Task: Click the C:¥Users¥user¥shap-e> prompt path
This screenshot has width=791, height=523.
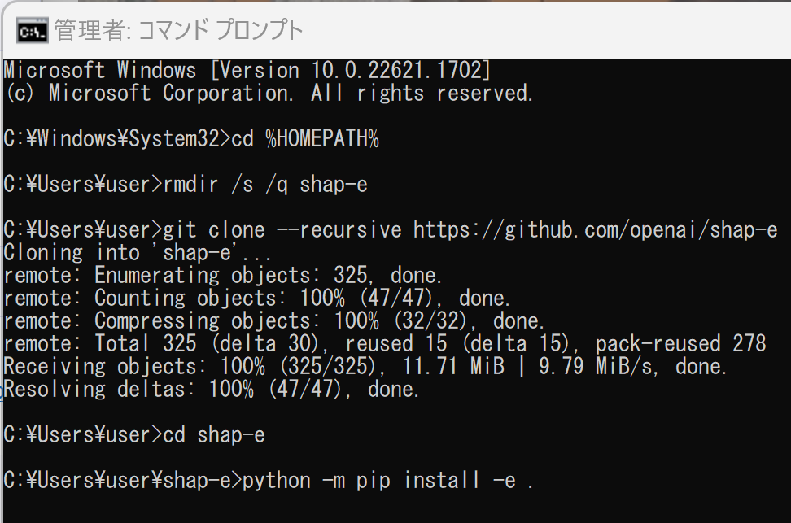Action: click(123, 481)
